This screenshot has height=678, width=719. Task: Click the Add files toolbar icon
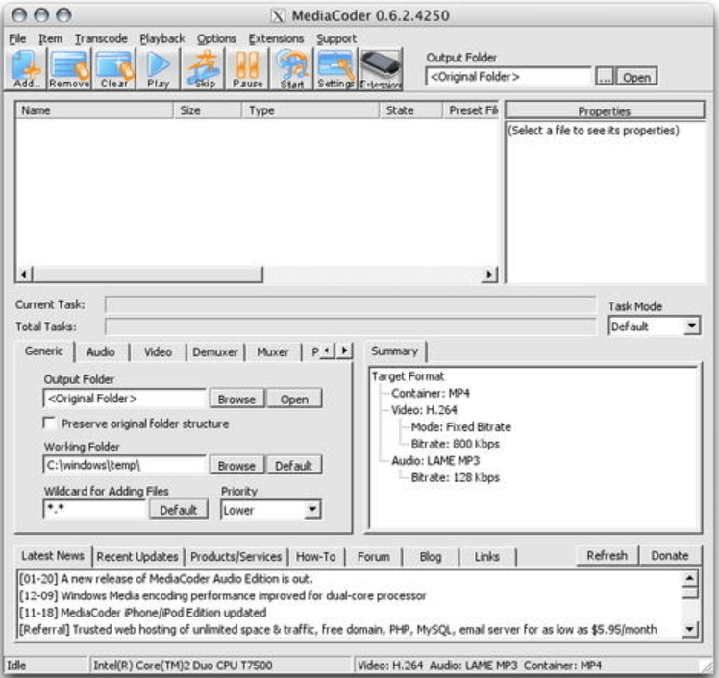tap(26, 69)
